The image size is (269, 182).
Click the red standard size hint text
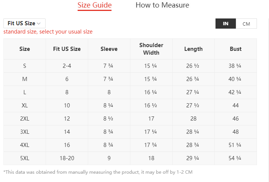pyautogui.click(x=48, y=32)
